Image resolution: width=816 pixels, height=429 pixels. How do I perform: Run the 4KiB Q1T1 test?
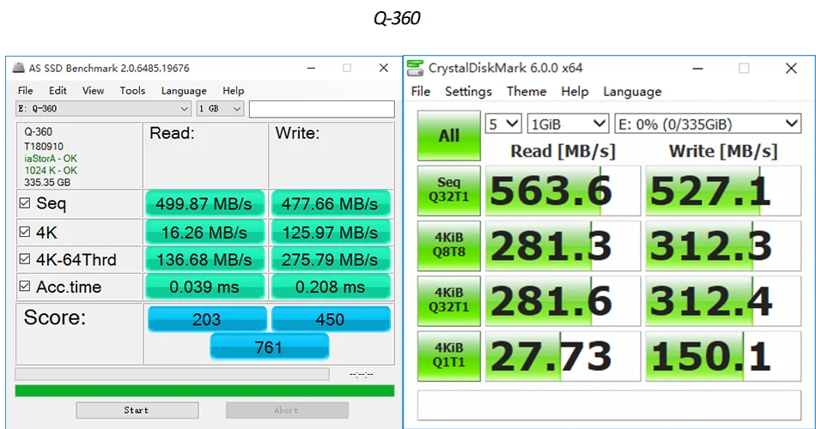pyautogui.click(x=448, y=356)
